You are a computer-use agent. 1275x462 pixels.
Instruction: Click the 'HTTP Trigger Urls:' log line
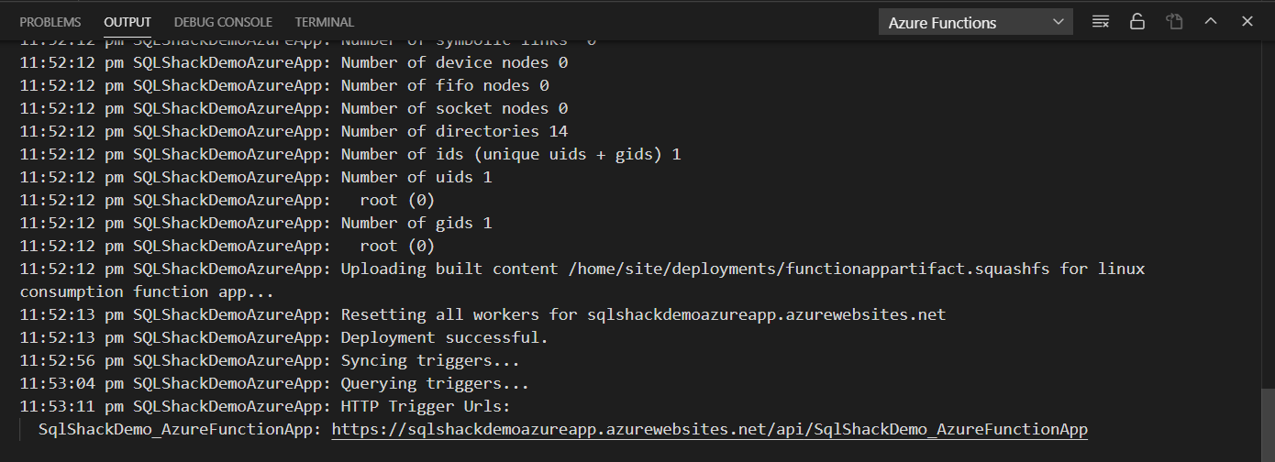coord(425,406)
